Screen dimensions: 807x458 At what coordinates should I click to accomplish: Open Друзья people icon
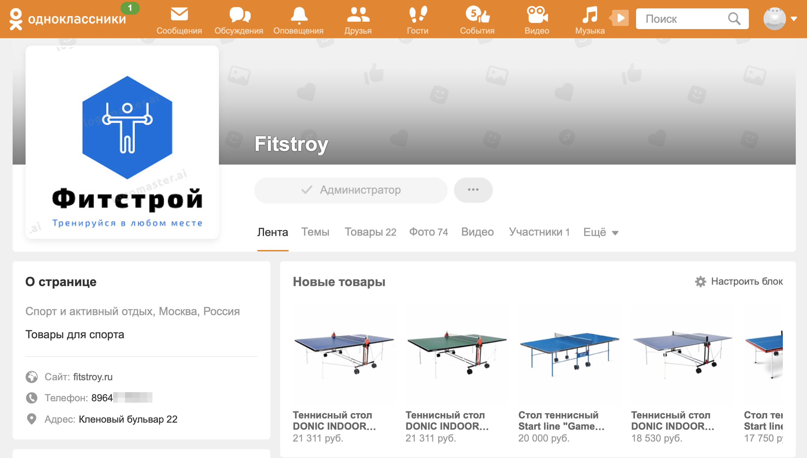coord(358,14)
